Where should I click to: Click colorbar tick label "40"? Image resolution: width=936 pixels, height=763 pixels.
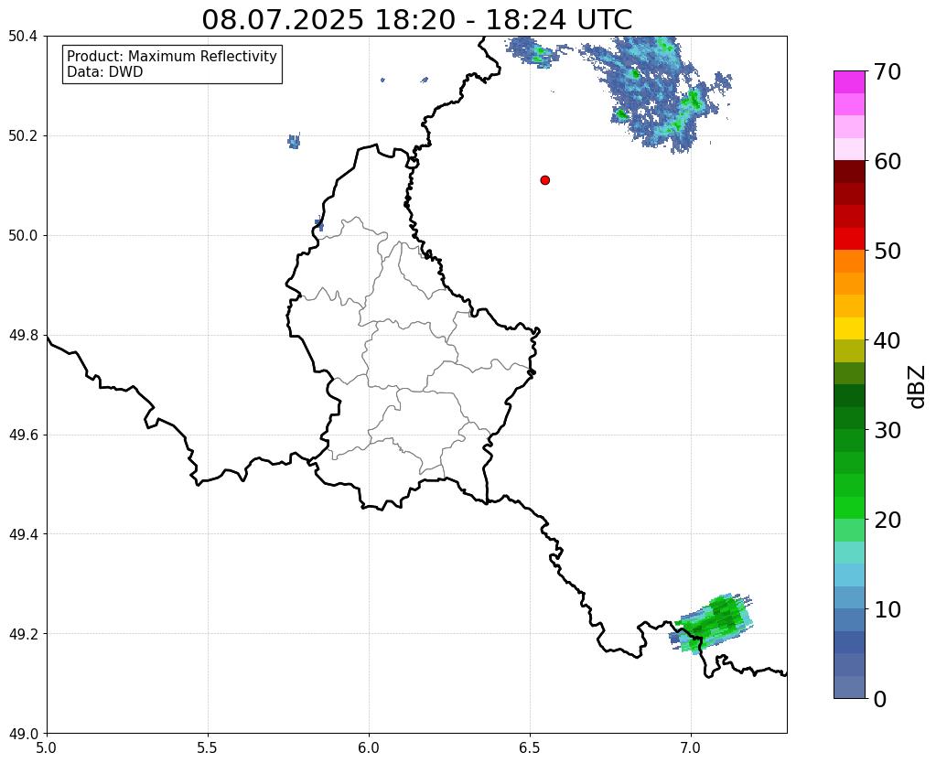coord(888,340)
